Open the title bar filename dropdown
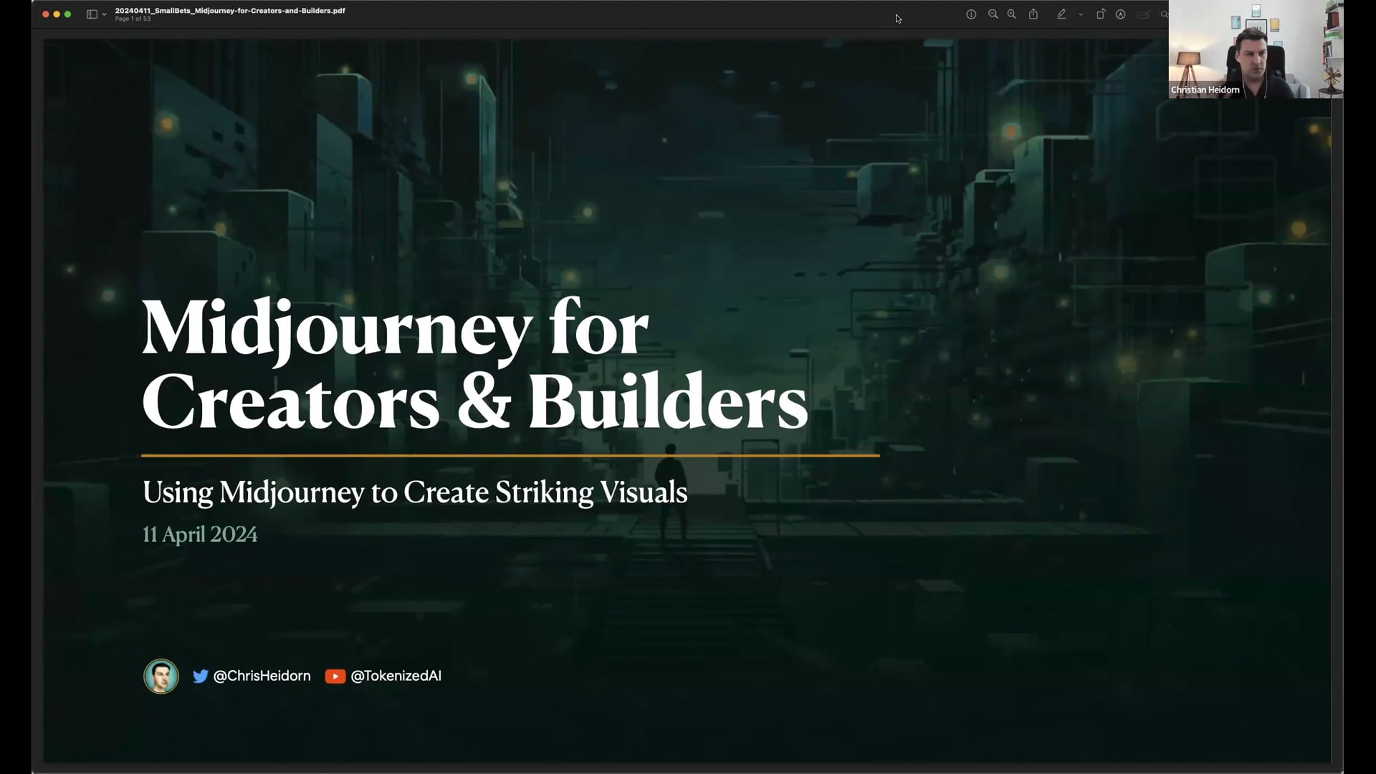This screenshot has height=774, width=1376. (231, 11)
